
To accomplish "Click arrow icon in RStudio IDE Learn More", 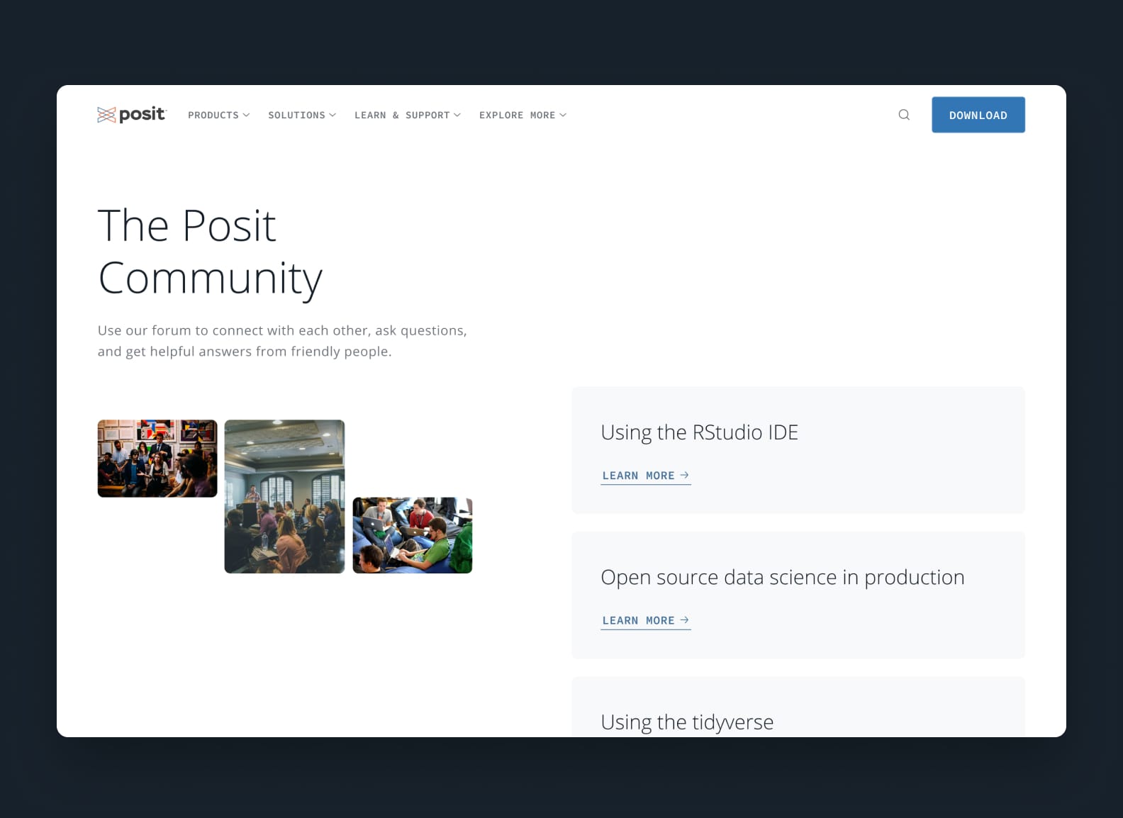I will point(684,475).
